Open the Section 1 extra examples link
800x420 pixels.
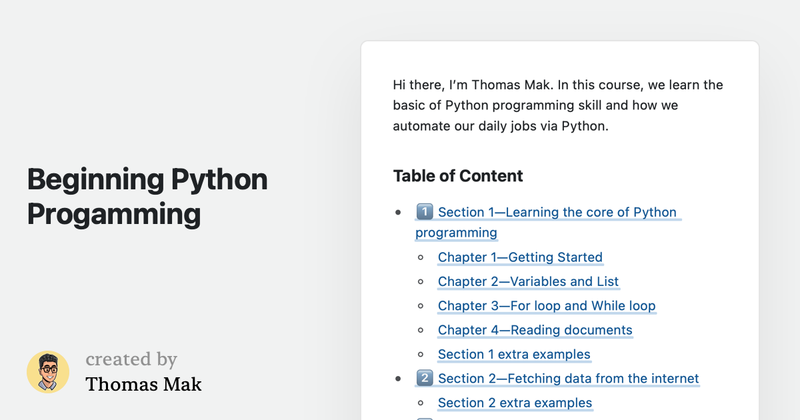point(514,355)
